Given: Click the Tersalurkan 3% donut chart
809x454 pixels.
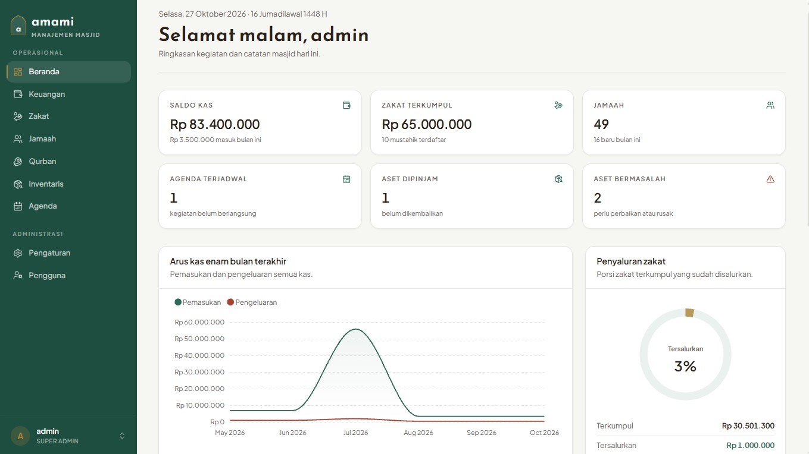Looking at the screenshot, I should click(x=685, y=354).
